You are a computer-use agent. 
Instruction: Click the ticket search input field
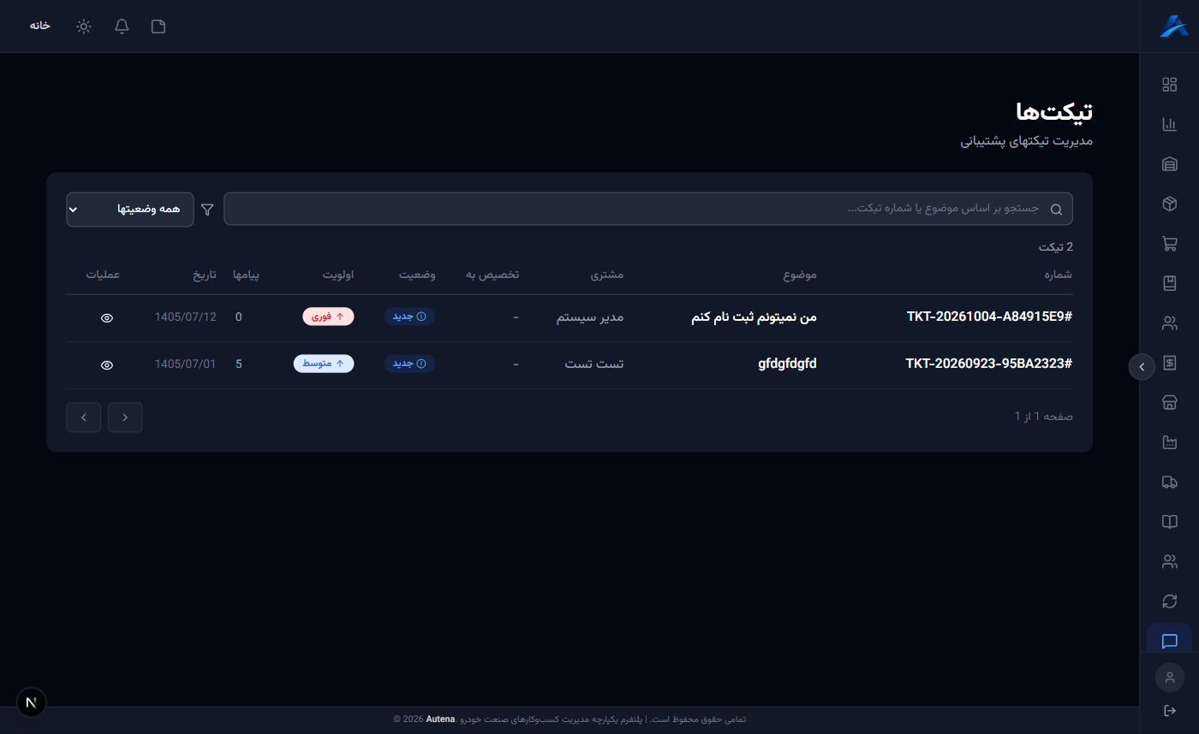(648, 209)
